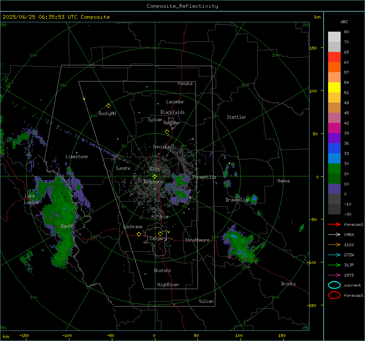Screen dimensions: 365x341
Task: Select the white 09EA arrow icon
Action: click(x=334, y=235)
